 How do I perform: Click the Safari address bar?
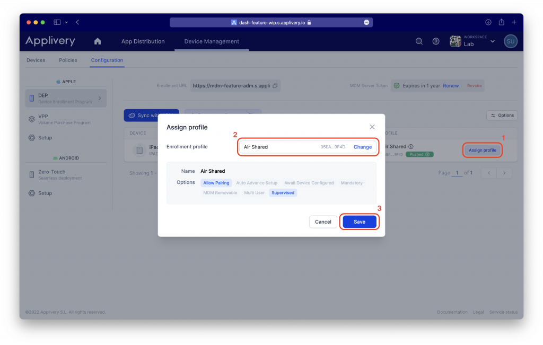(271, 22)
